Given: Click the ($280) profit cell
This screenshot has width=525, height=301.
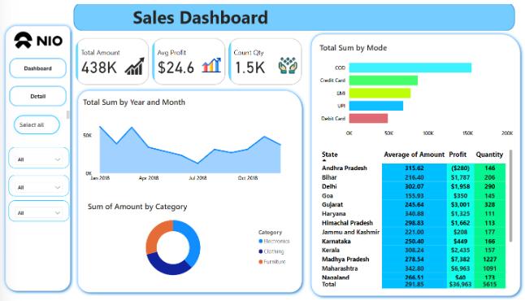Looking at the screenshot, I should click(460, 168).
